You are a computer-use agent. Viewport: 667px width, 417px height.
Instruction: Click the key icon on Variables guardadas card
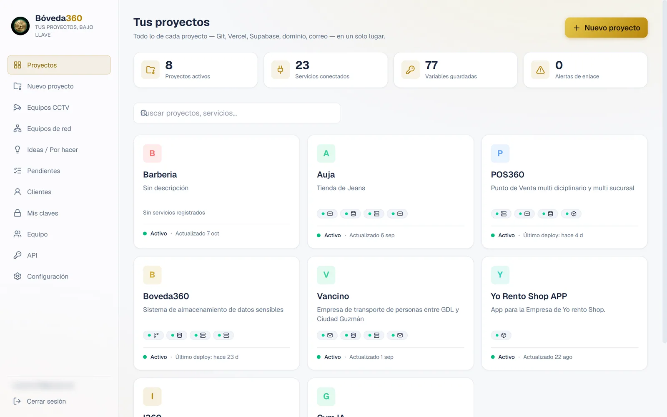[411, 70]
